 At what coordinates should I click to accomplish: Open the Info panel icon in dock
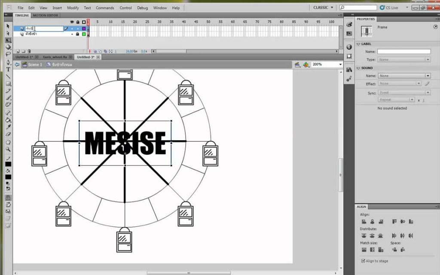(x=349, y=47)
